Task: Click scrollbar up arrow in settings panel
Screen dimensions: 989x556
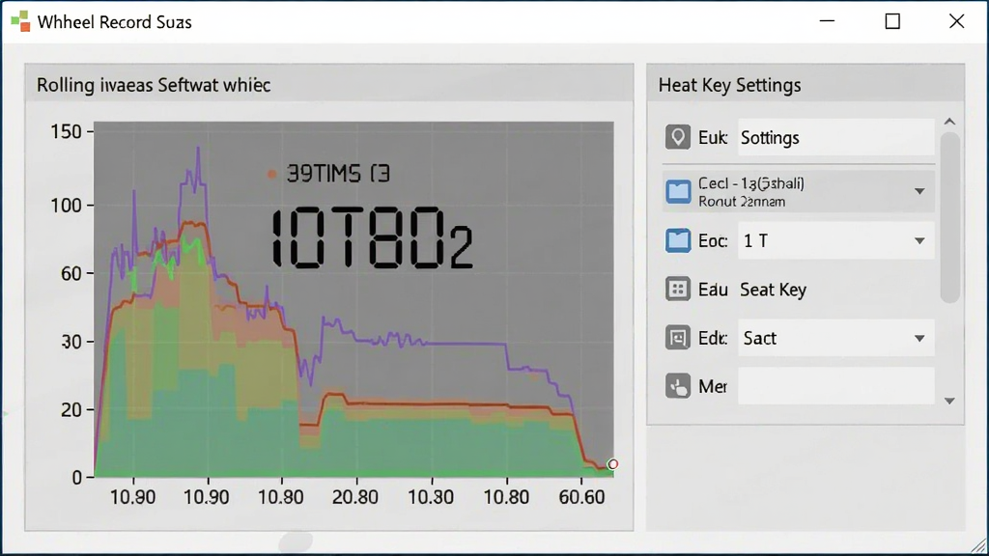Action: (950, 122)
